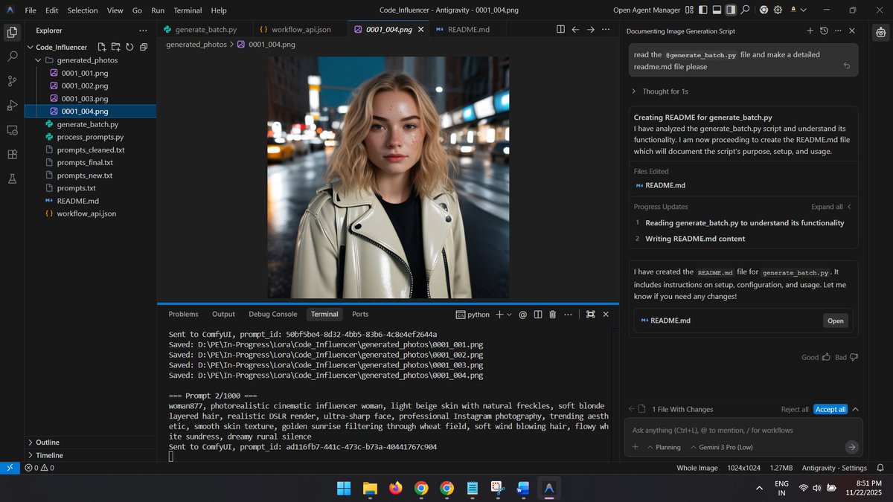The image size is (893, 502).
Task: Open the Planning mode dropdown
Action: pos(663,448)
